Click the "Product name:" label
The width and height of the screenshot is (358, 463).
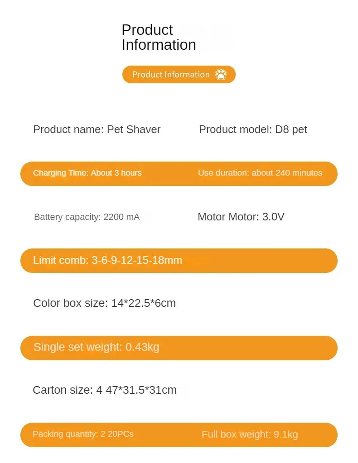click(68, 129)
